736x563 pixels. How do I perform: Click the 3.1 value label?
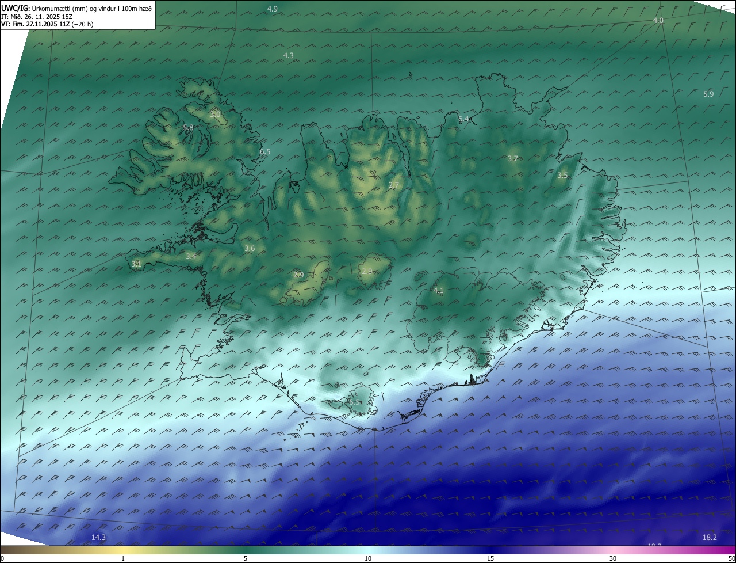136,264
